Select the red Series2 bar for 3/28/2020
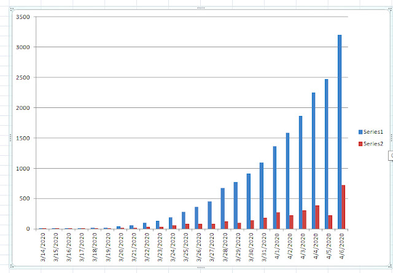This screenshot has height=273, width=393. click(227, 225)
